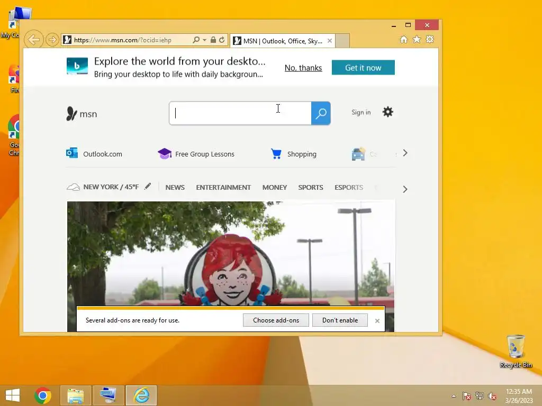Show hidden tray icons arrow
Screen dimensions: 542x406
point(454,396)
